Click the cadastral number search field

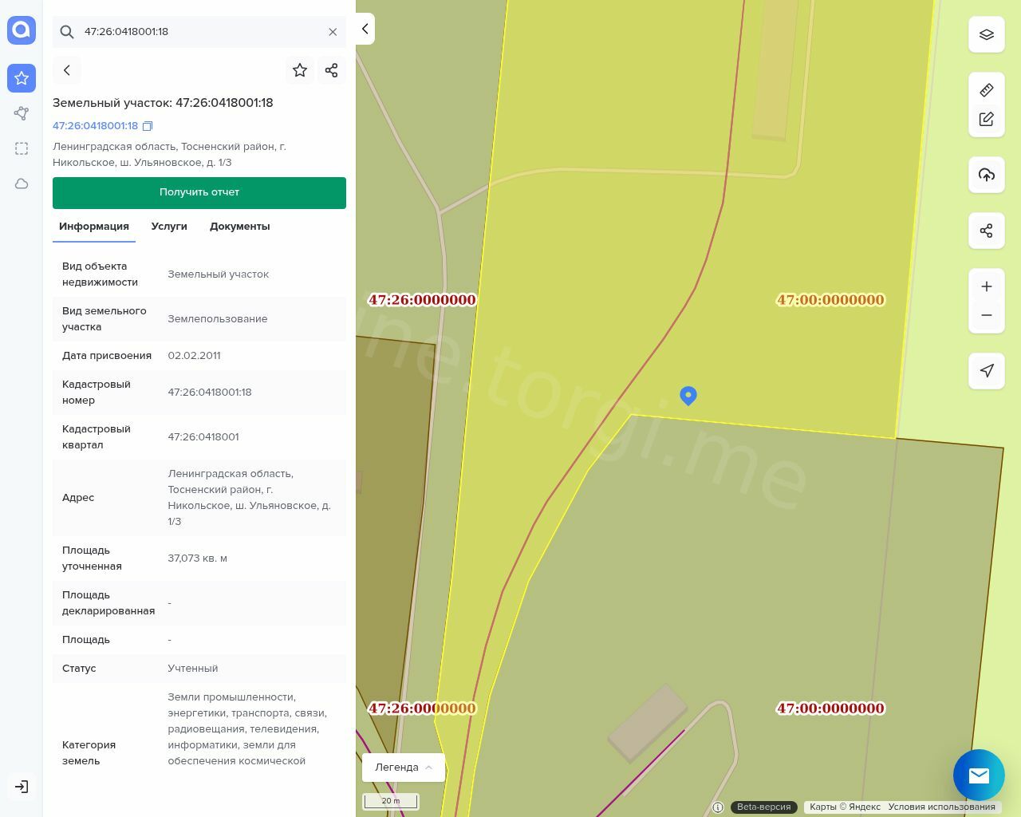click(x=199, y=32)
